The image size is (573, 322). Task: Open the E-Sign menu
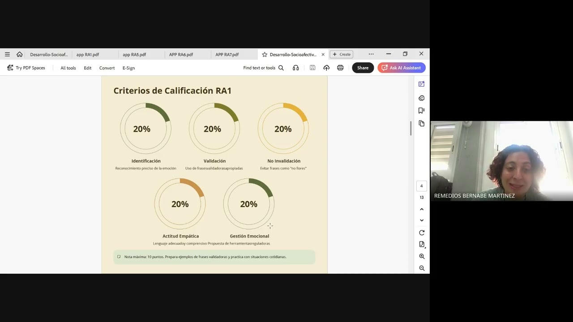(128, 68)
